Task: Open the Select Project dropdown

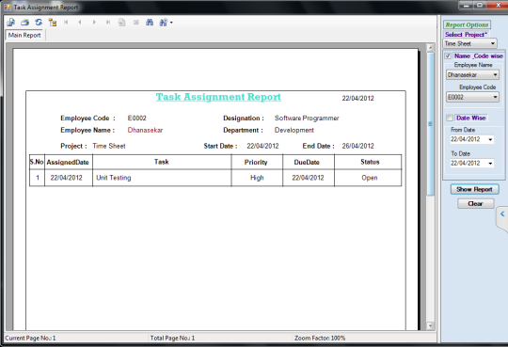Action: (469, 43)
